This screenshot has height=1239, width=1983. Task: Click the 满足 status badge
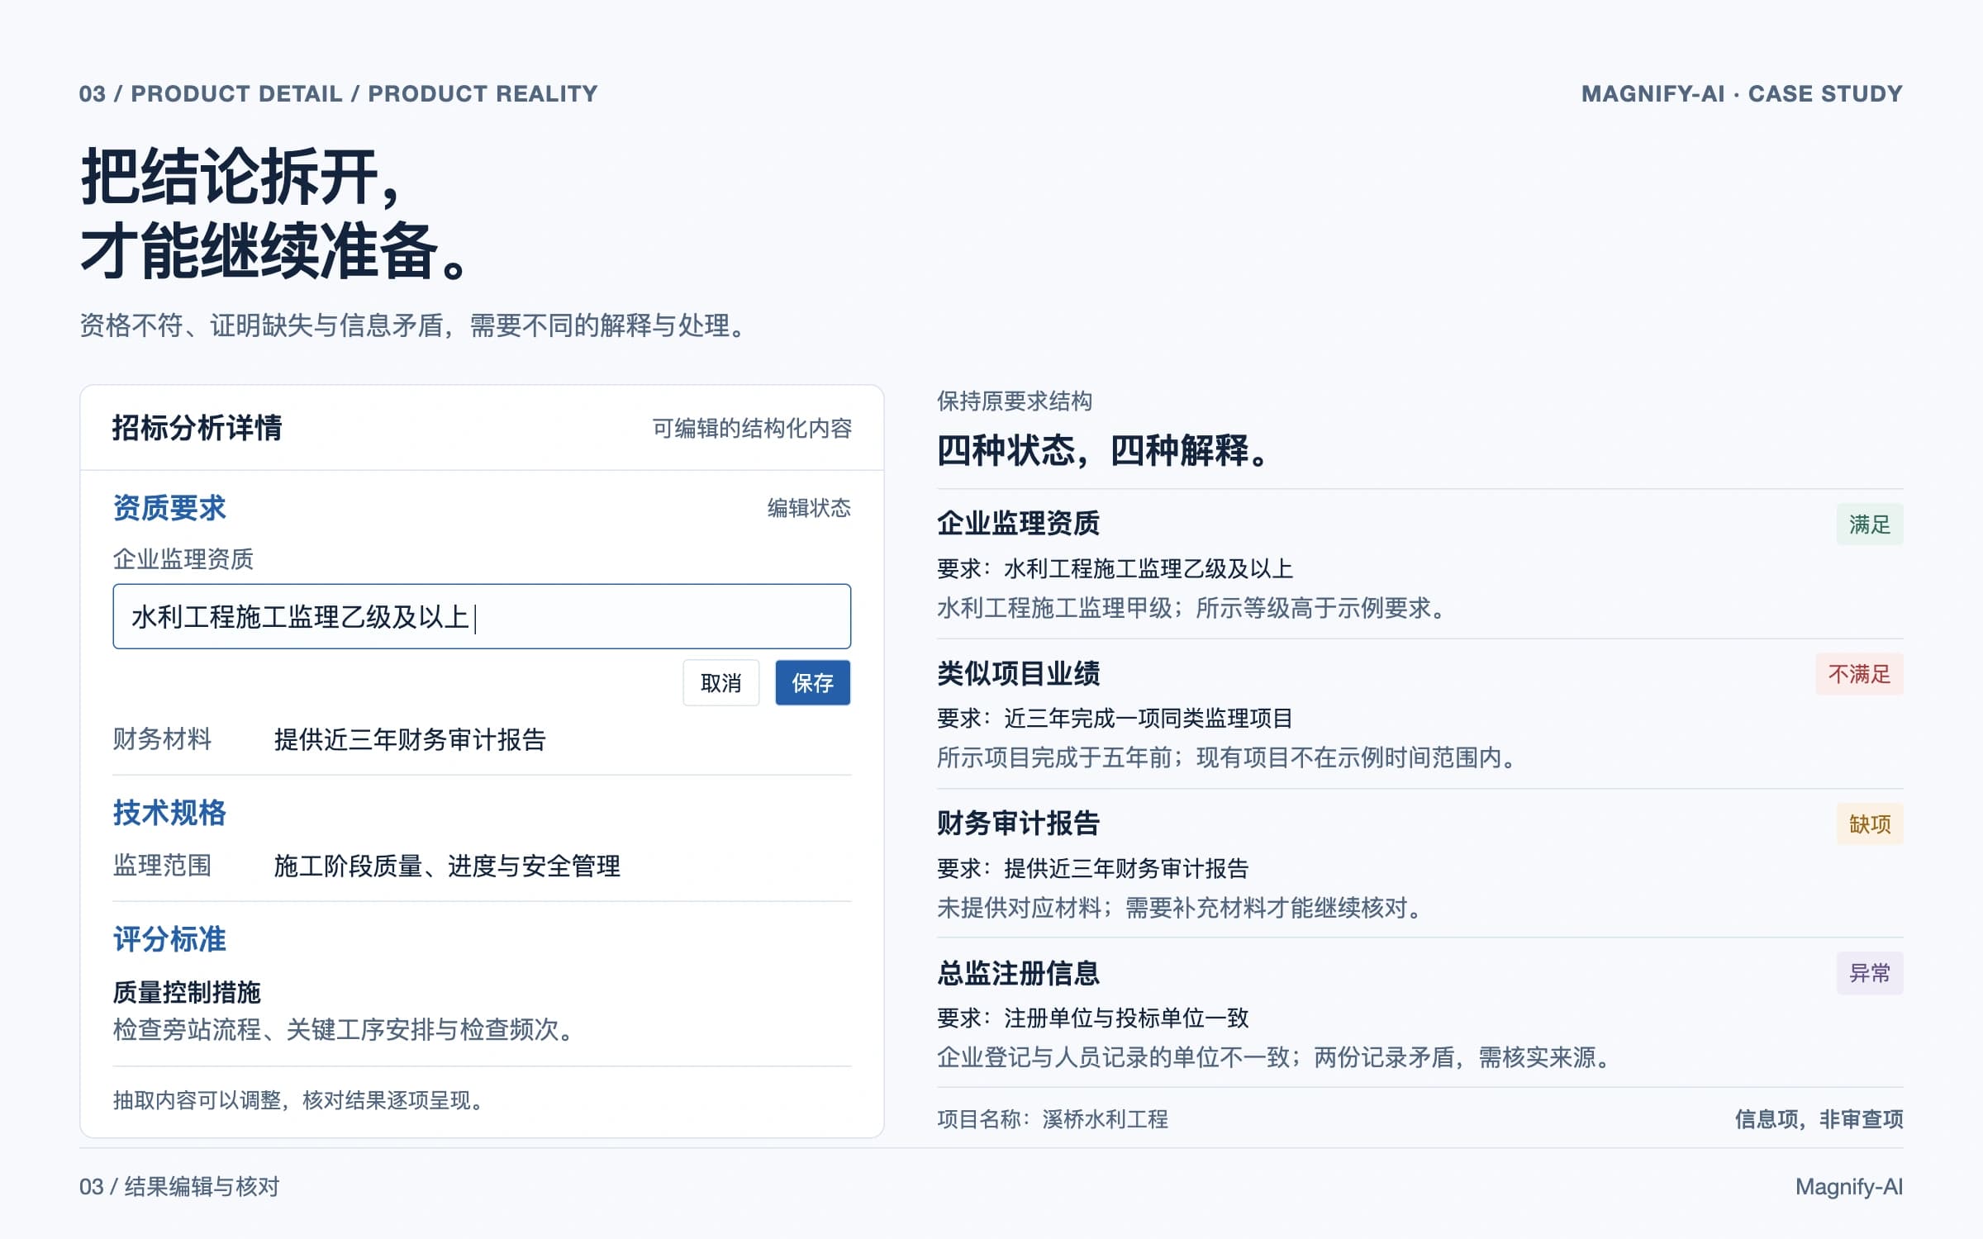[x=1870, y=524]
